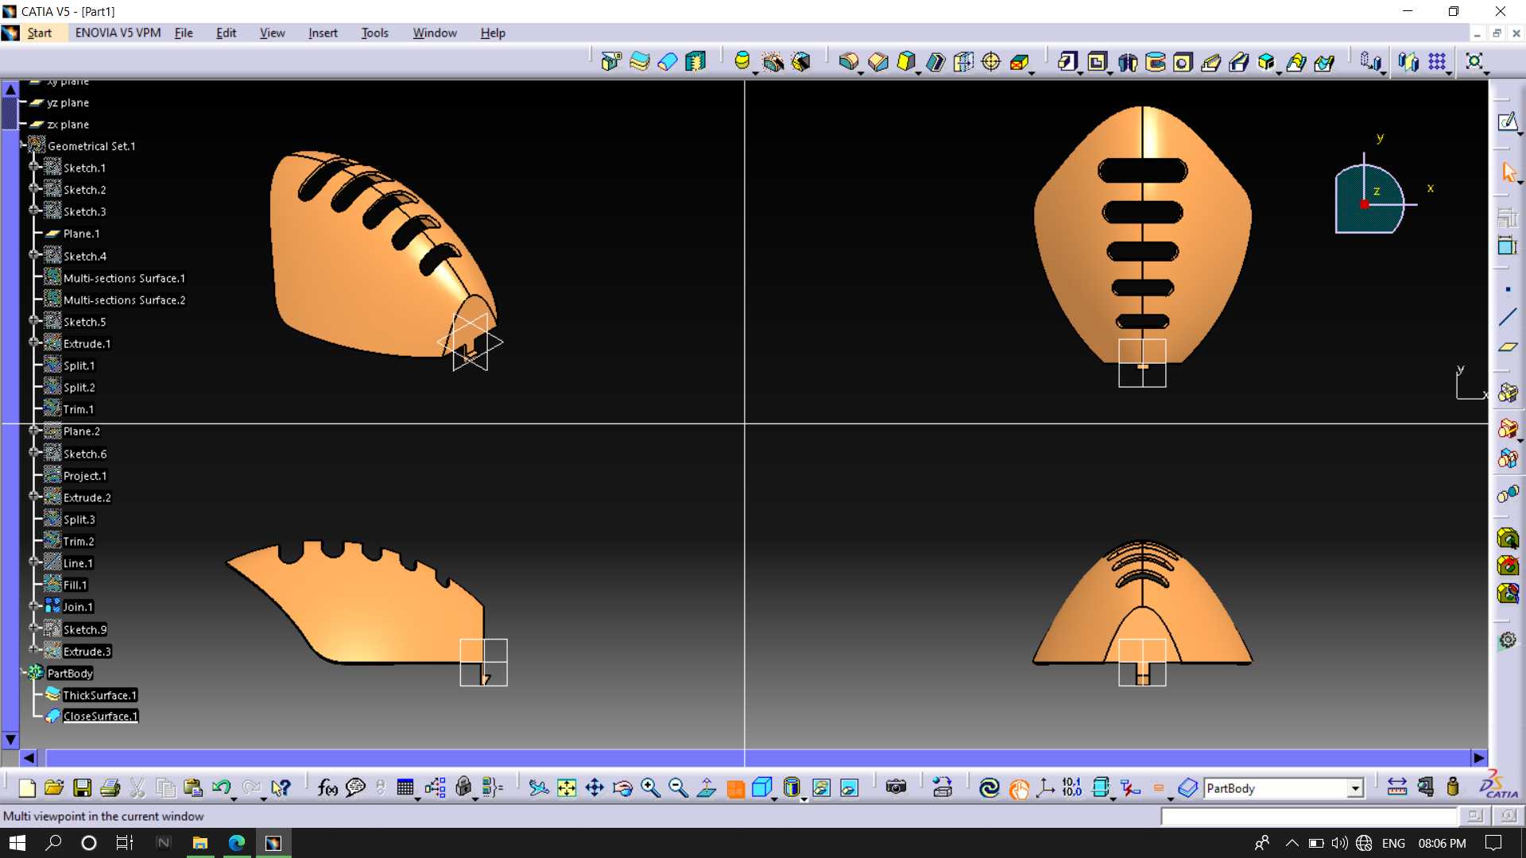Click the What's This help cursor icon
Screen dimensions: 1526x858
(280, 787)
